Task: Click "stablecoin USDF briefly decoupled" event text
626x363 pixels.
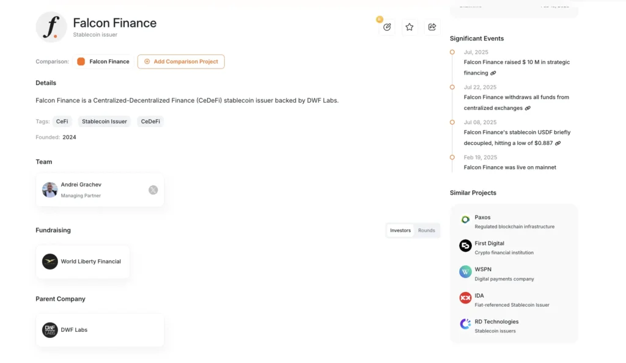Action: [517, 137]
